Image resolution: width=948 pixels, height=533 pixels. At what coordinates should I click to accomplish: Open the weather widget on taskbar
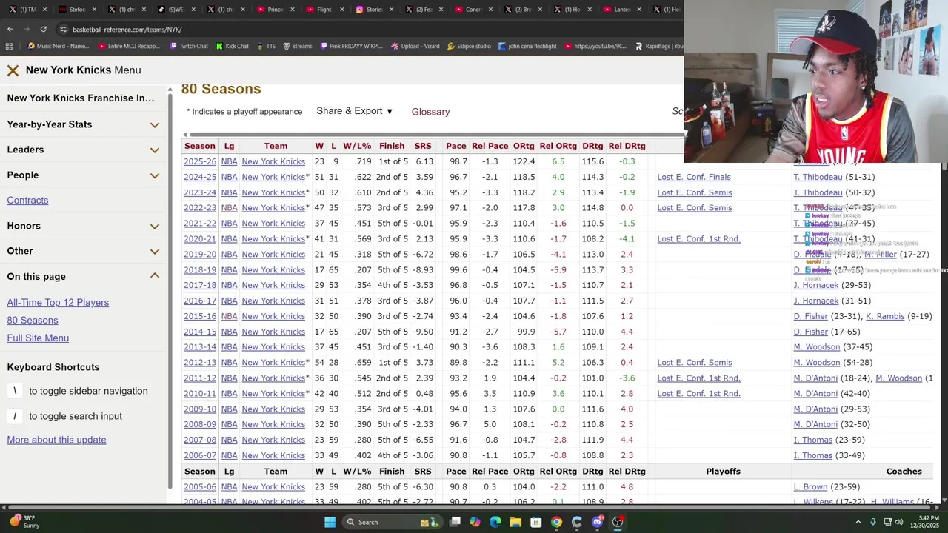[x=24, y=522]
